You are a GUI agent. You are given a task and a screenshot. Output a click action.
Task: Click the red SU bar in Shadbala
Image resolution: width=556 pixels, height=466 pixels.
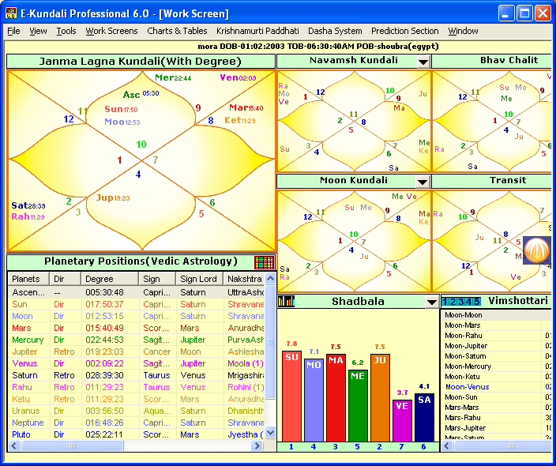292,396
